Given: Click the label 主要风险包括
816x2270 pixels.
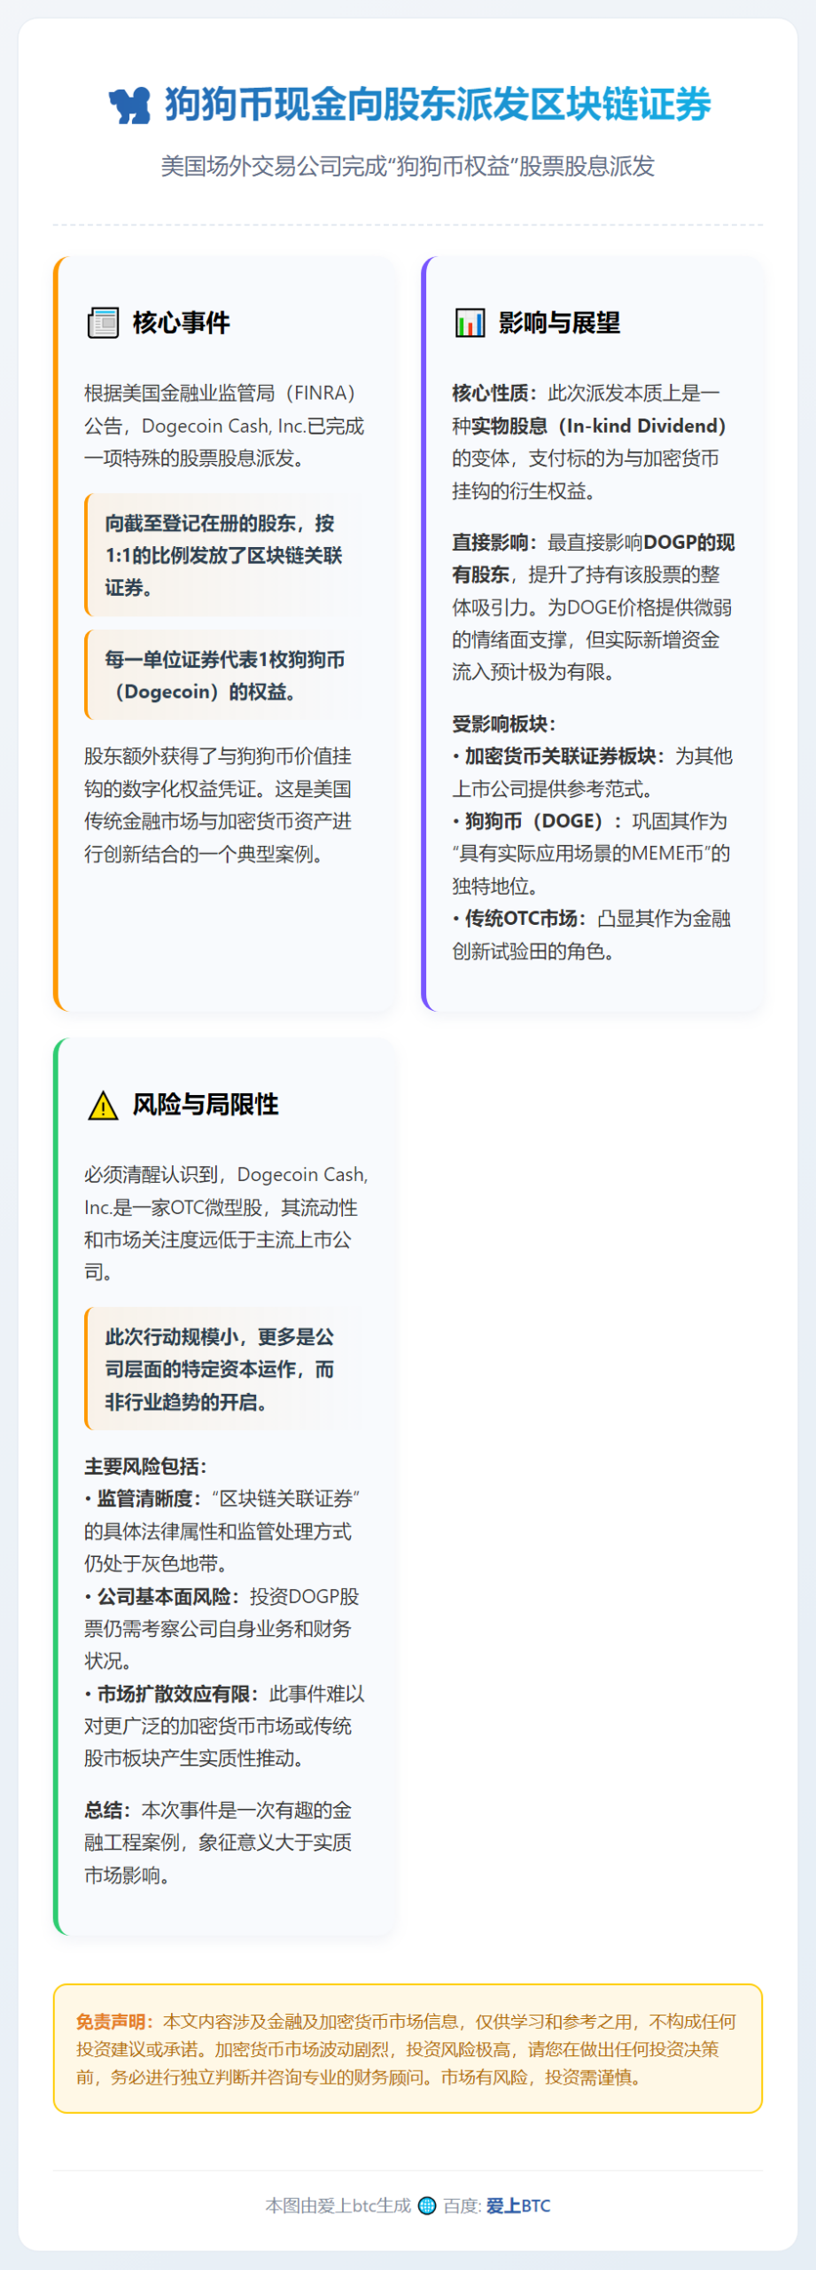Looking at the screenshot, I should [146, 1467].
